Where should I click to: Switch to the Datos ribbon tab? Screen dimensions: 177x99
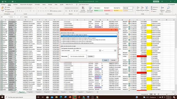pos(44,5)
